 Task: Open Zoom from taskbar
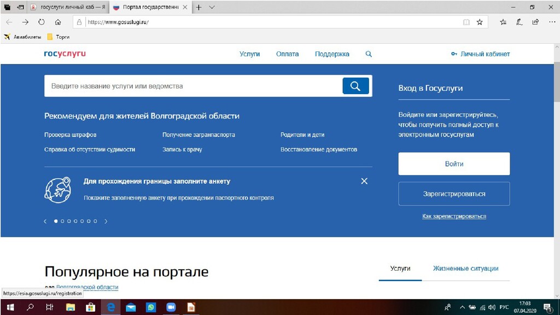coord(171,307)
